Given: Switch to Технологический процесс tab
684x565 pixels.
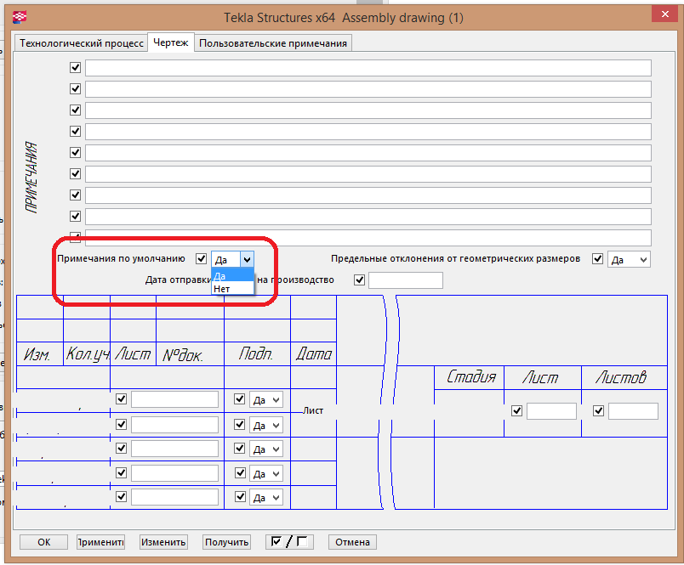Looking at the screenshot, I should click(x=81, y=43).
